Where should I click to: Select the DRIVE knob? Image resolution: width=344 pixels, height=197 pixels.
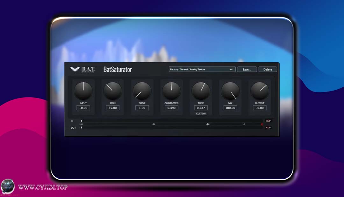point(142,90)
